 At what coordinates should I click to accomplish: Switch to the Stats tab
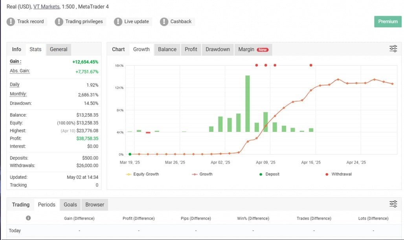click(x=35, y=49)
